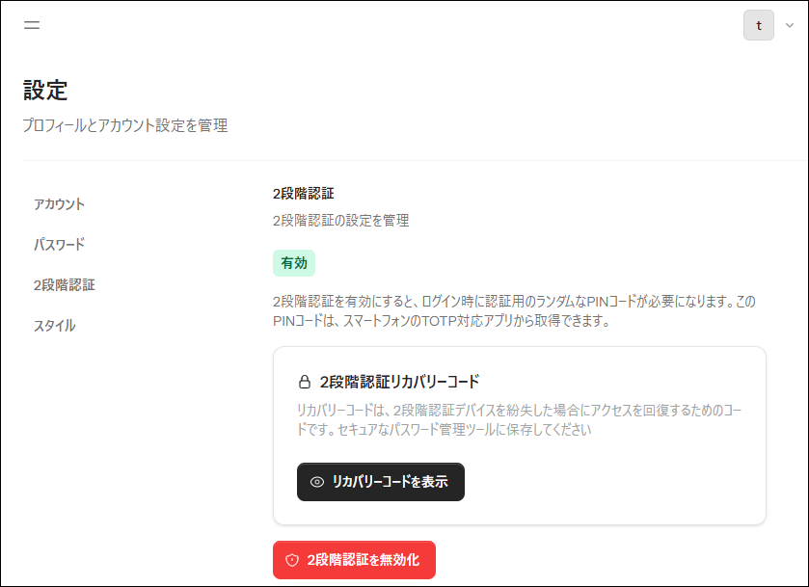Select 2段階認証 in the settings sidebar
Image resolution: width=809 pixels, height=587 pixels.
64,285
